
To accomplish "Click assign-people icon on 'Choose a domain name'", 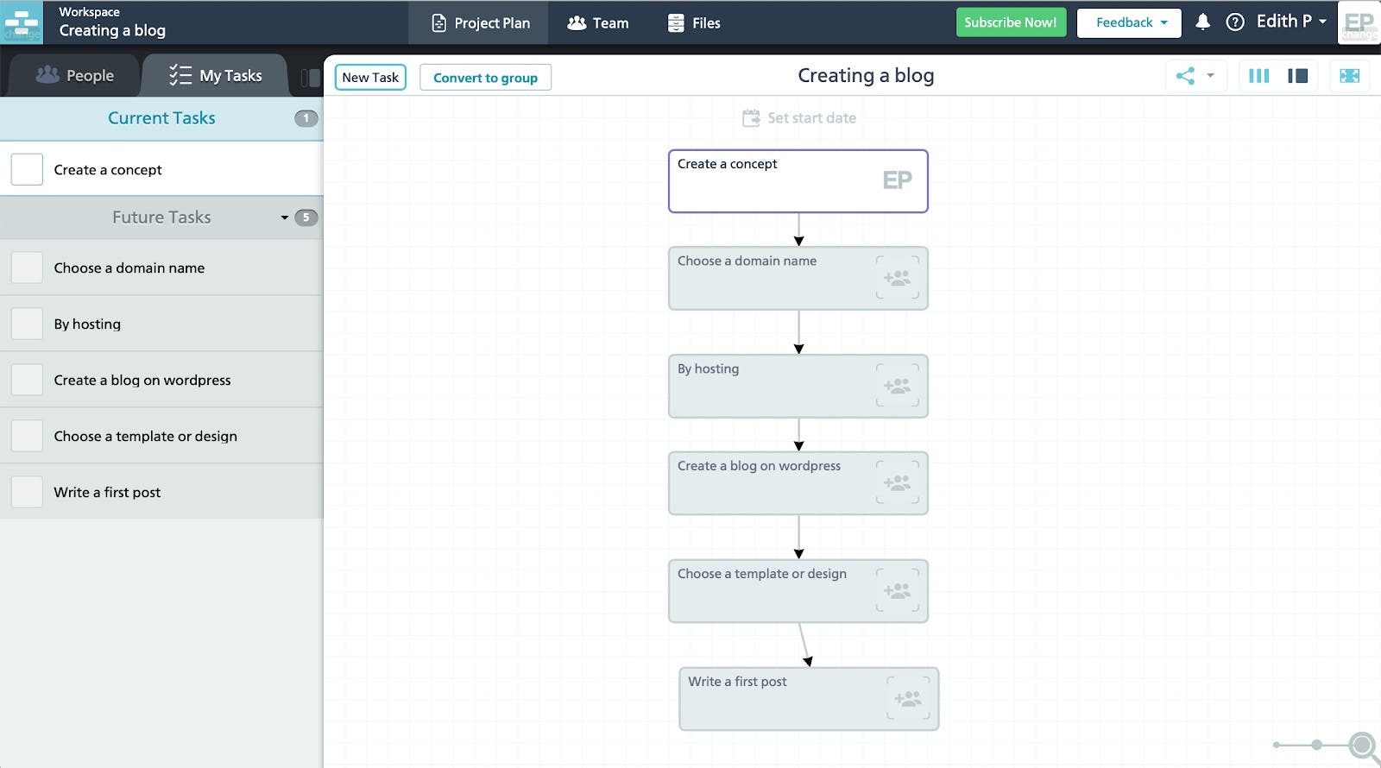I will click(x=898, y=278).
